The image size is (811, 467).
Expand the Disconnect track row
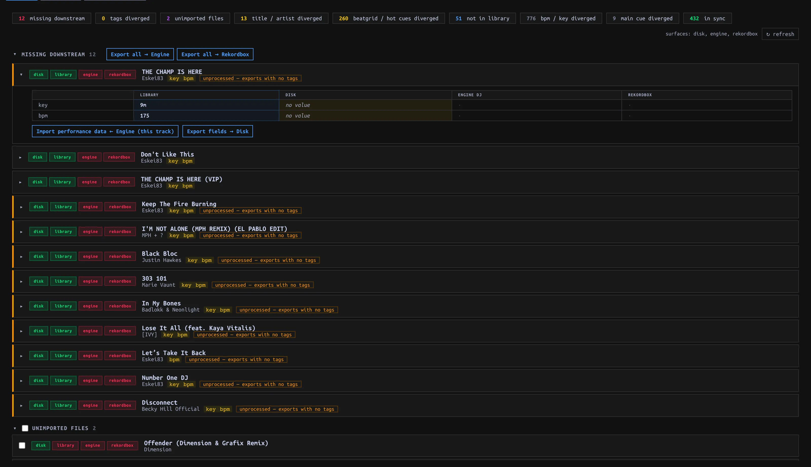pos(21,406)
